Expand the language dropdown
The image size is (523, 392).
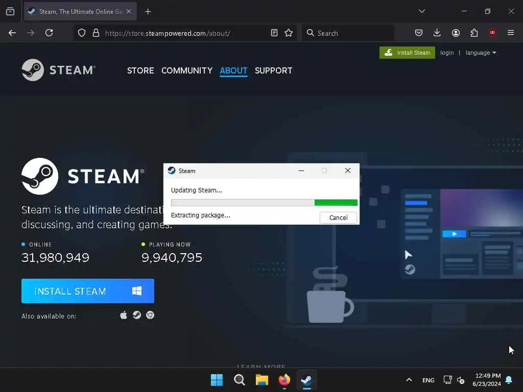pos(481,53)
